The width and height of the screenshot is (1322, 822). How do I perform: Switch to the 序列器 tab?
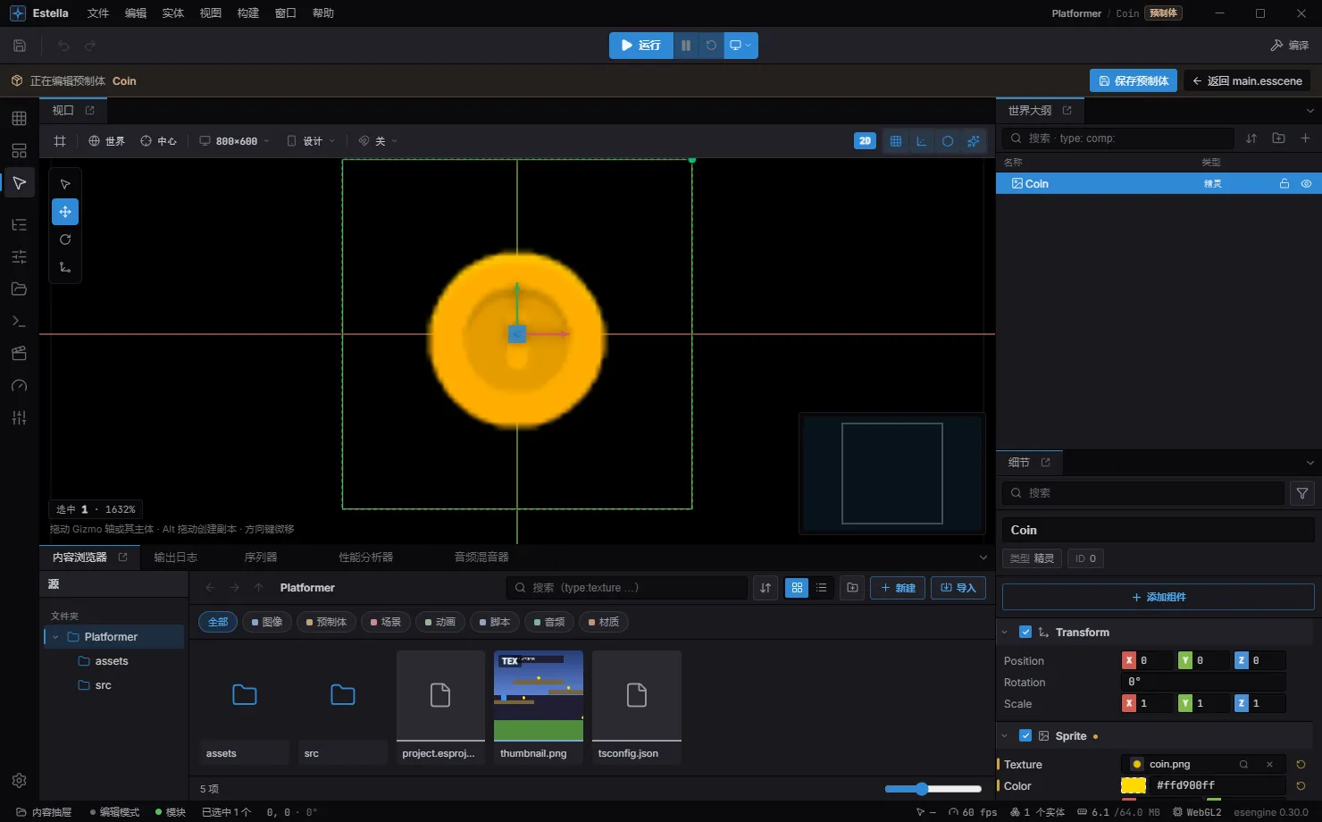pos(261,558)
